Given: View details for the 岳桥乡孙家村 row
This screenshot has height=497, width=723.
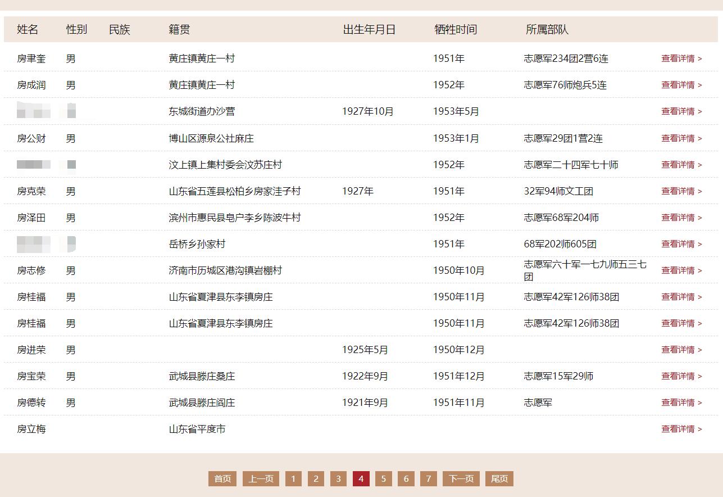Looking at the screenshot, I should coord(681,244).
